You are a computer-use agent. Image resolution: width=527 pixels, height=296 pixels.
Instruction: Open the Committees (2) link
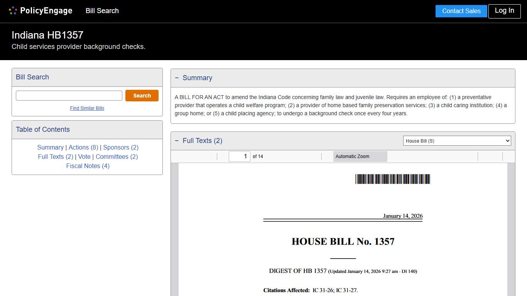click(116, 156)
